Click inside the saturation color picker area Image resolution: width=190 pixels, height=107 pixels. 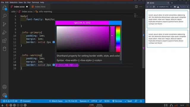[x=83, y=39]
